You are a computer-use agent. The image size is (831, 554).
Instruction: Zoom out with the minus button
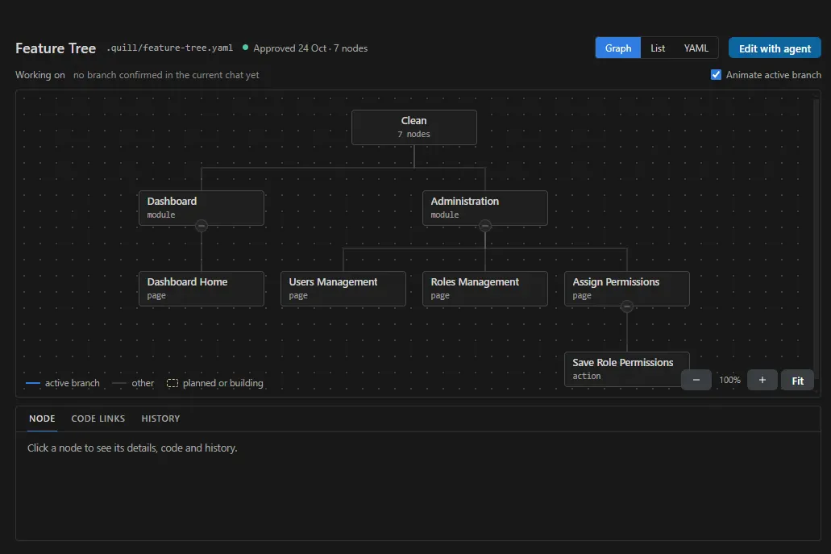click(696, 380)
